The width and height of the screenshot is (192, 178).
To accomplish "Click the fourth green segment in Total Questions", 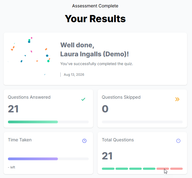I will click(x=149, y=169).
